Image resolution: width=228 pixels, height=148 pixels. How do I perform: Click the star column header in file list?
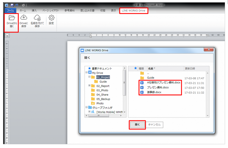coord(135,68)
